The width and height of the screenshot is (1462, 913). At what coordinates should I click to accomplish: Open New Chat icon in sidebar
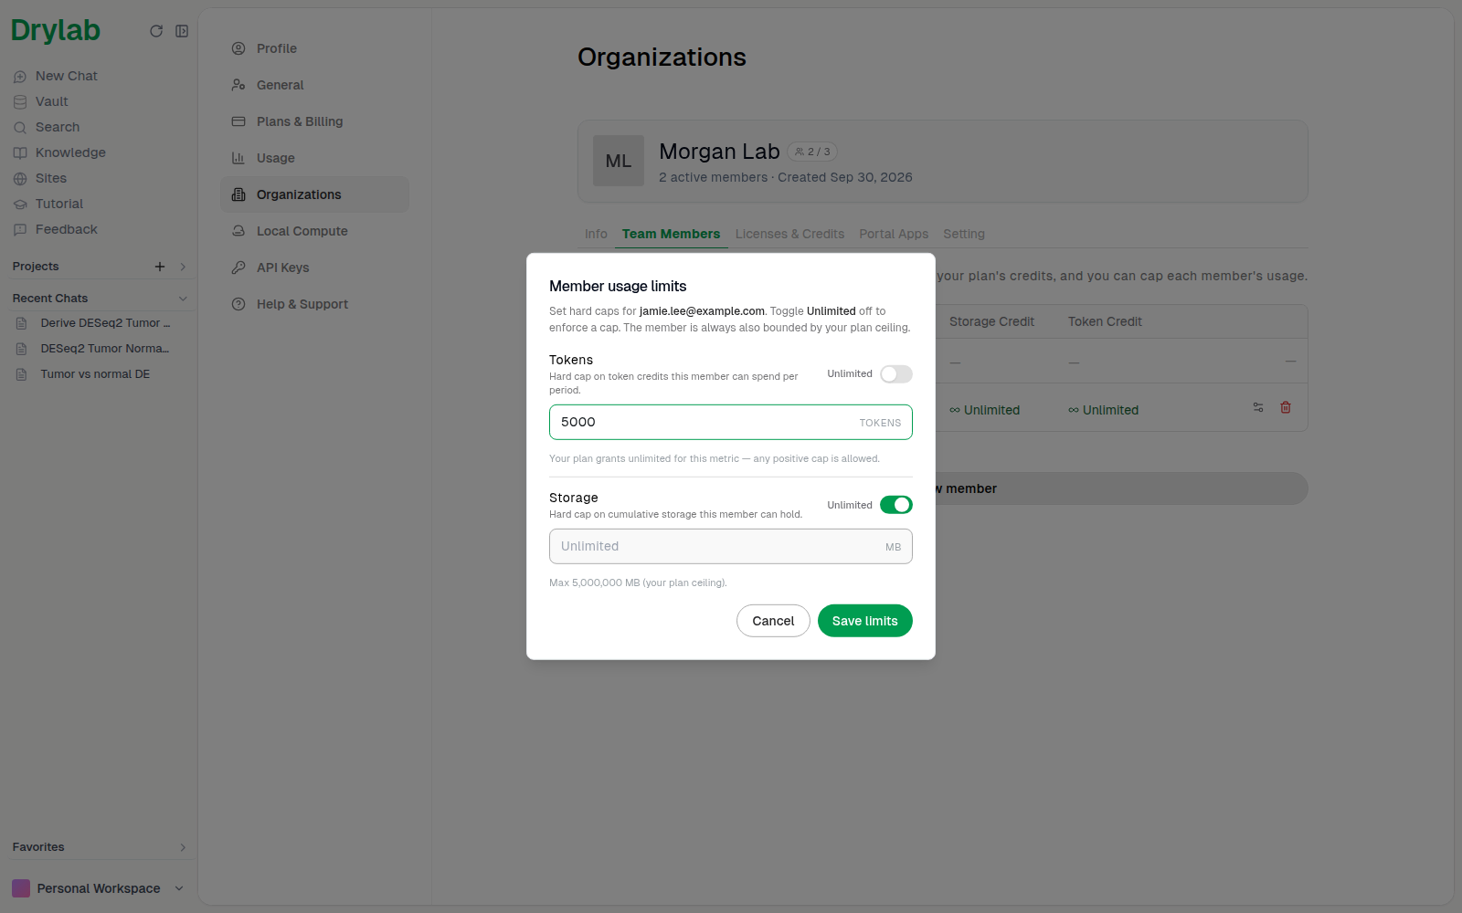coord(20,77)
